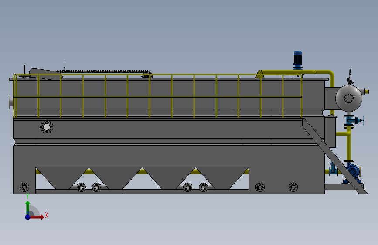
Task: Select the large round flanged port on tank side
Action: pos(47,127)
